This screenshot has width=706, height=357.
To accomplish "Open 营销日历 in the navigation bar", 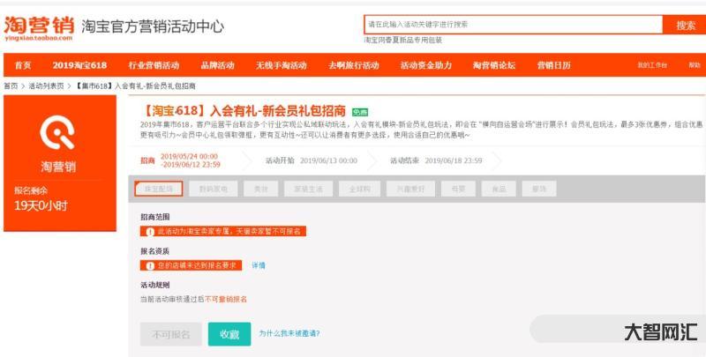I will [553, 65].
